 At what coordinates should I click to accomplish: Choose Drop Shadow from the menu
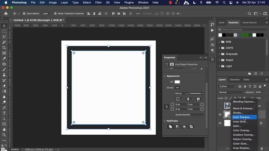tap(242, 148)
